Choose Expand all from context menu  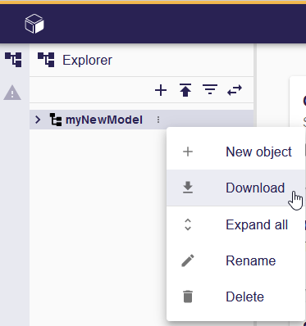[x=235, y=224]
